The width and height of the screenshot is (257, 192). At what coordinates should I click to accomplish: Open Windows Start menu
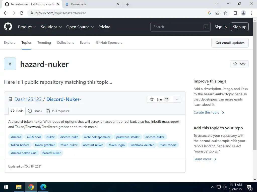pos(6,187)
